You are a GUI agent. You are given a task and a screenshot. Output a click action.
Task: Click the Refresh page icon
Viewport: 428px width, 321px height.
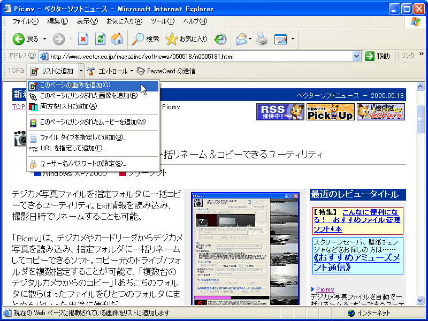coord(100,39)
